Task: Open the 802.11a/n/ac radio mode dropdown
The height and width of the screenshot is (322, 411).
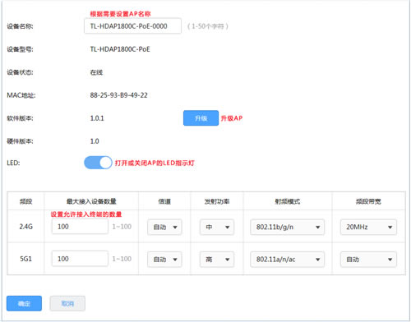Action: pos(287,260)
